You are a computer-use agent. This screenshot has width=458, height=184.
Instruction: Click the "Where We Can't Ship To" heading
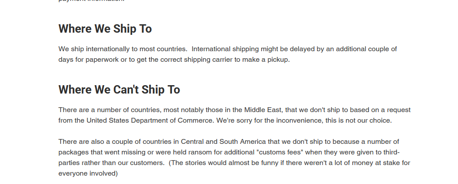[x=119, y=90]
